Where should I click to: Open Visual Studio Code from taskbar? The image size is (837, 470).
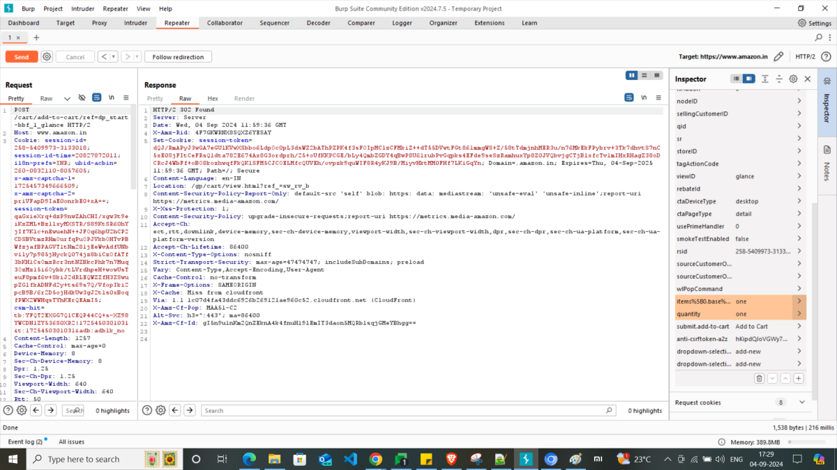pyautogui.click(x=350, y=460)
